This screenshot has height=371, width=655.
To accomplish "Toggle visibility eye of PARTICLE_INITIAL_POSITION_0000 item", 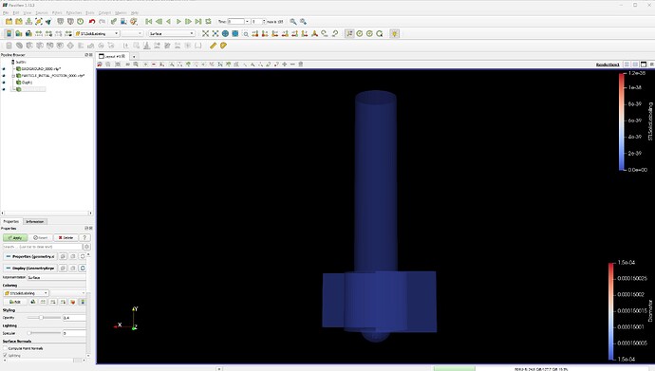I will 4,76.
